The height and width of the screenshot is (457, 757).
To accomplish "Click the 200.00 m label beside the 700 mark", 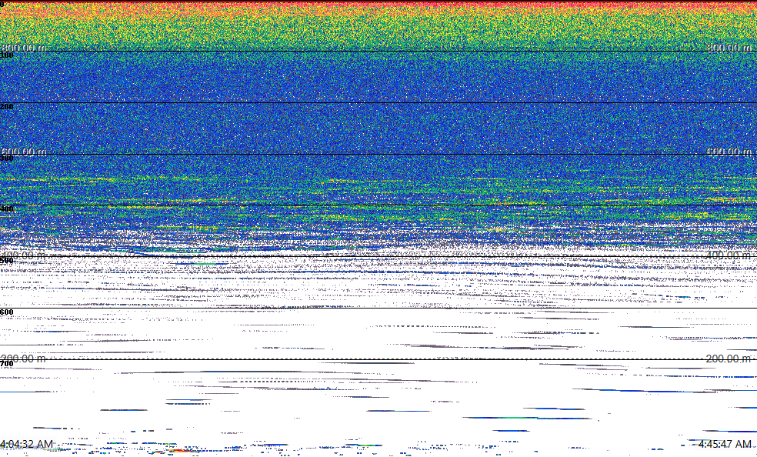I will [24, 358].
